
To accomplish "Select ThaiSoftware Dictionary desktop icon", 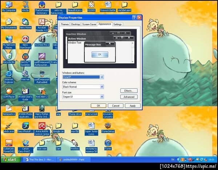I will pyautogui.click(x=42, y=8).
